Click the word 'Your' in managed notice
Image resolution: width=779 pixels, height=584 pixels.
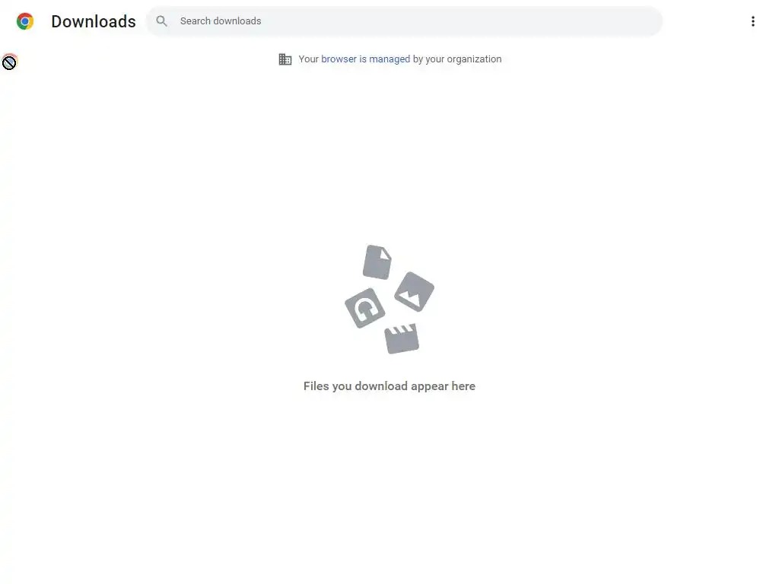point(309,59)
